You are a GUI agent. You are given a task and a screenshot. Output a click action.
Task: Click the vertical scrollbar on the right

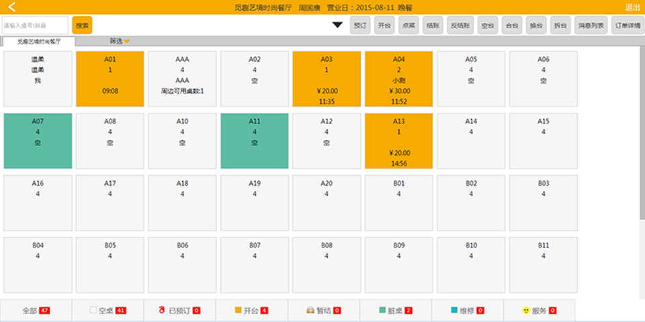642,133
